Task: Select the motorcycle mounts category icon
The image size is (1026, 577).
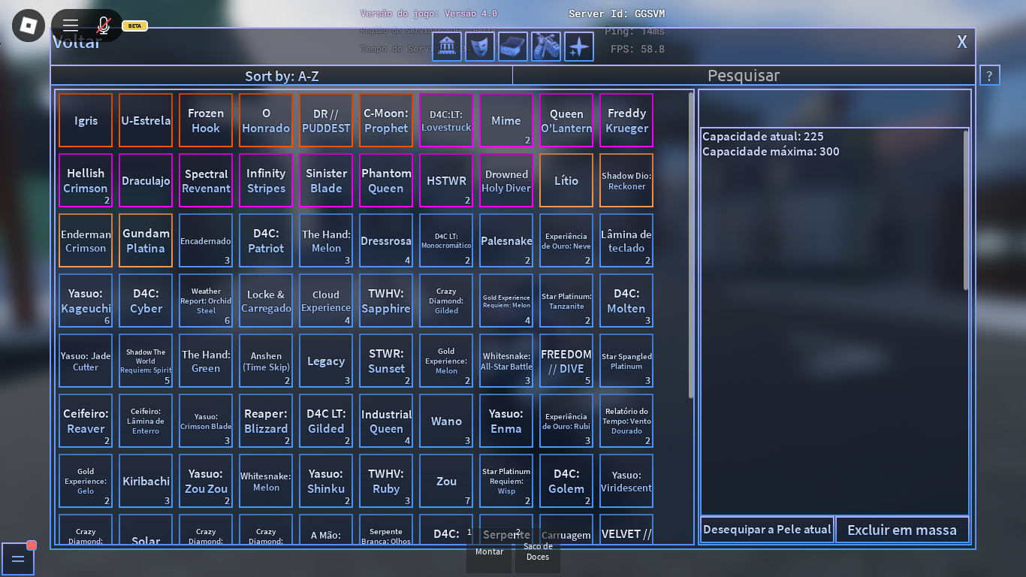Action: [546, 47]
